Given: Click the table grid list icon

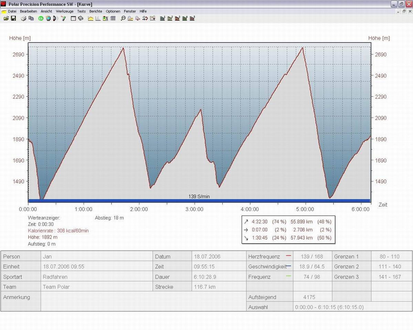Looking at the screenshot, I should click(113, 18).
